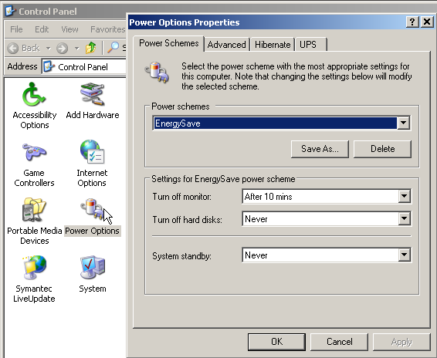
Task: Open the Favorites menu in Control Panel
Action: tap(107, 29)
